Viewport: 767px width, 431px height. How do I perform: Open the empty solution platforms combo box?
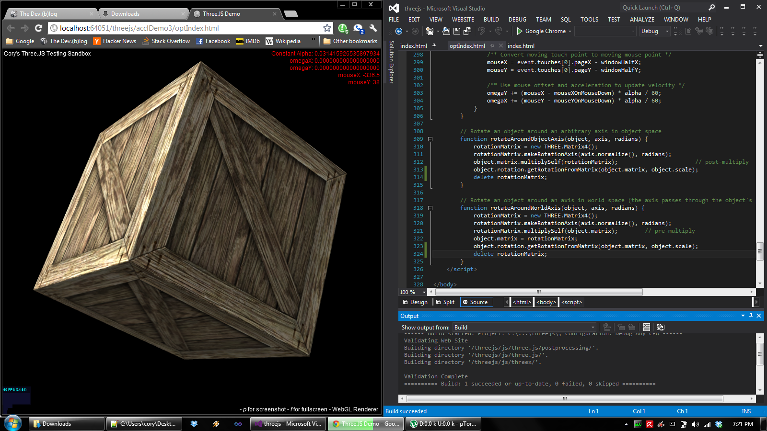[x=606, y=31]
